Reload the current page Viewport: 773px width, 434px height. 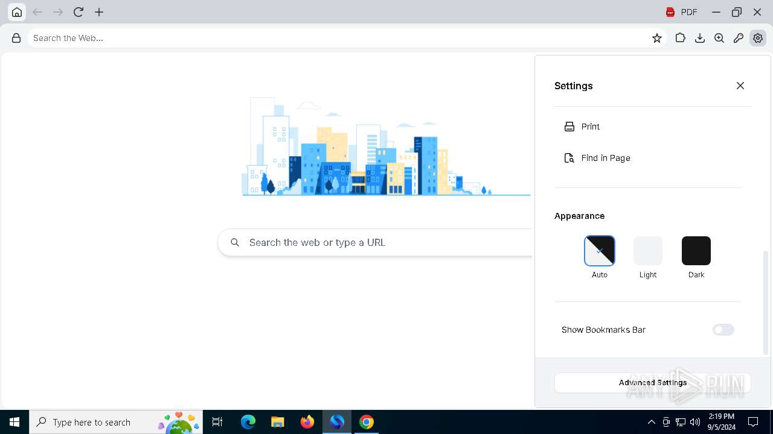[x=79, y=12]
